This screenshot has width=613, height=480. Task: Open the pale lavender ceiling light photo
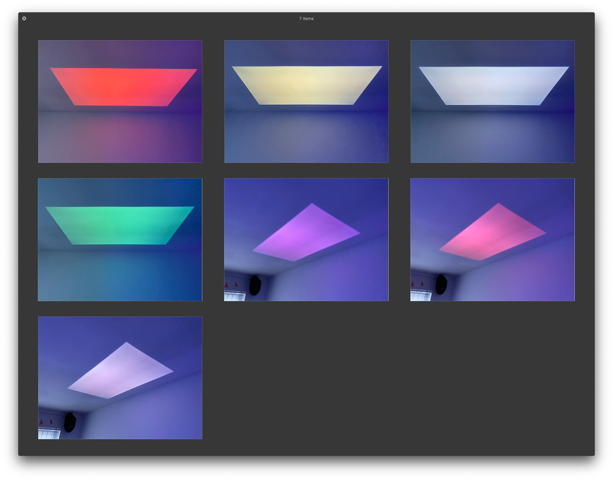click(x=120, y=378)
